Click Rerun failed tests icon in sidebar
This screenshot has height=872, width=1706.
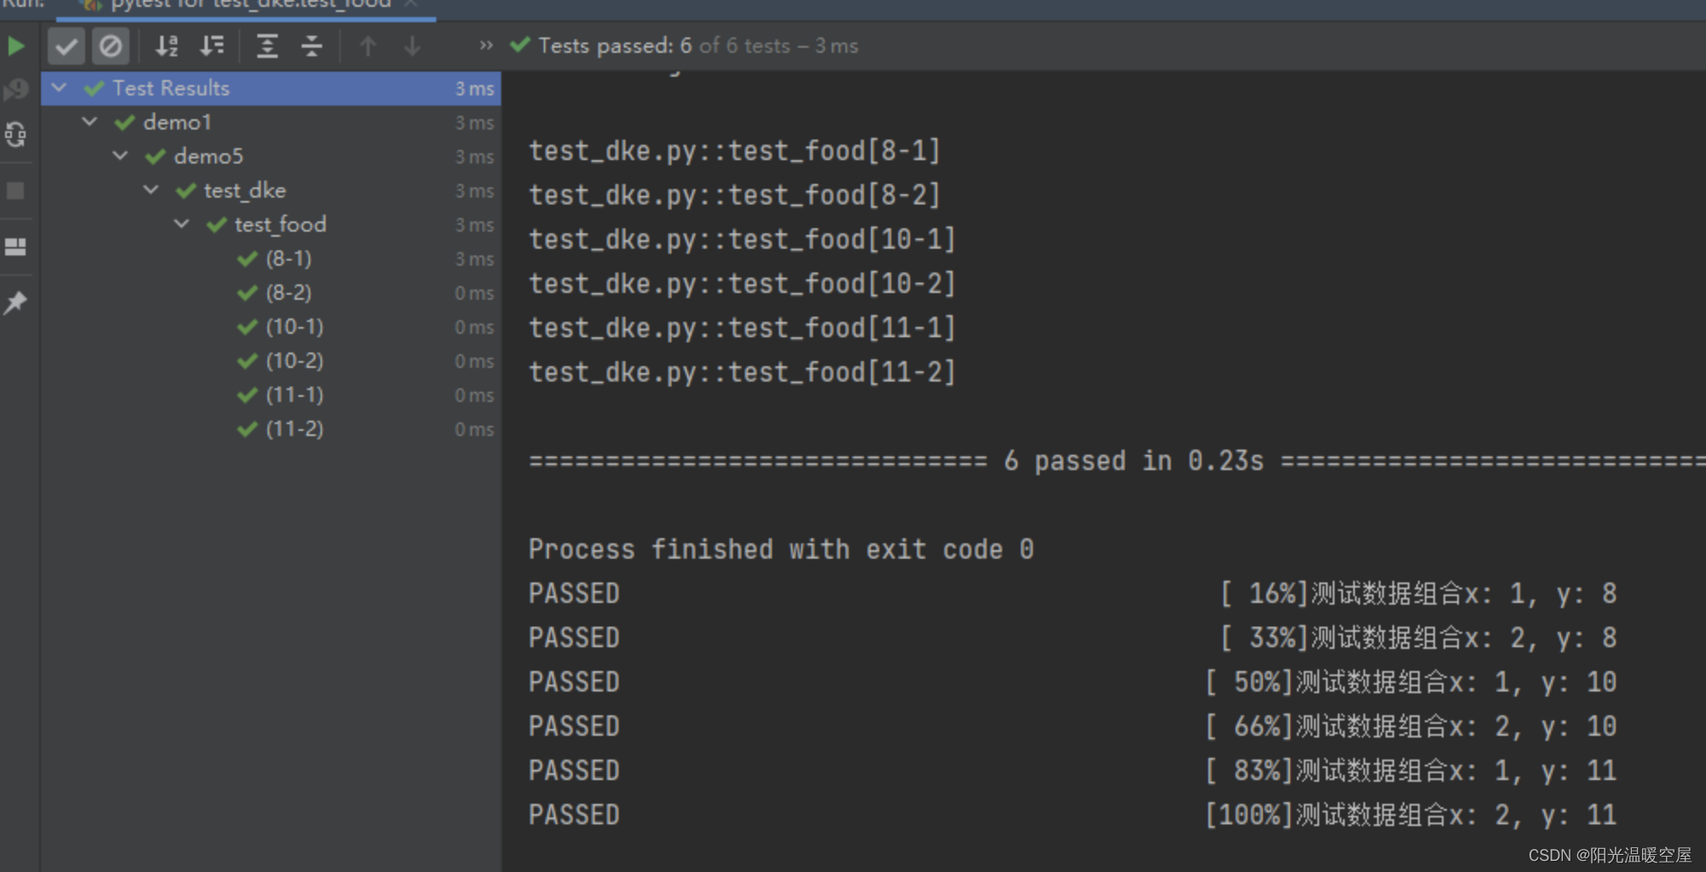[x=16, y=89]
